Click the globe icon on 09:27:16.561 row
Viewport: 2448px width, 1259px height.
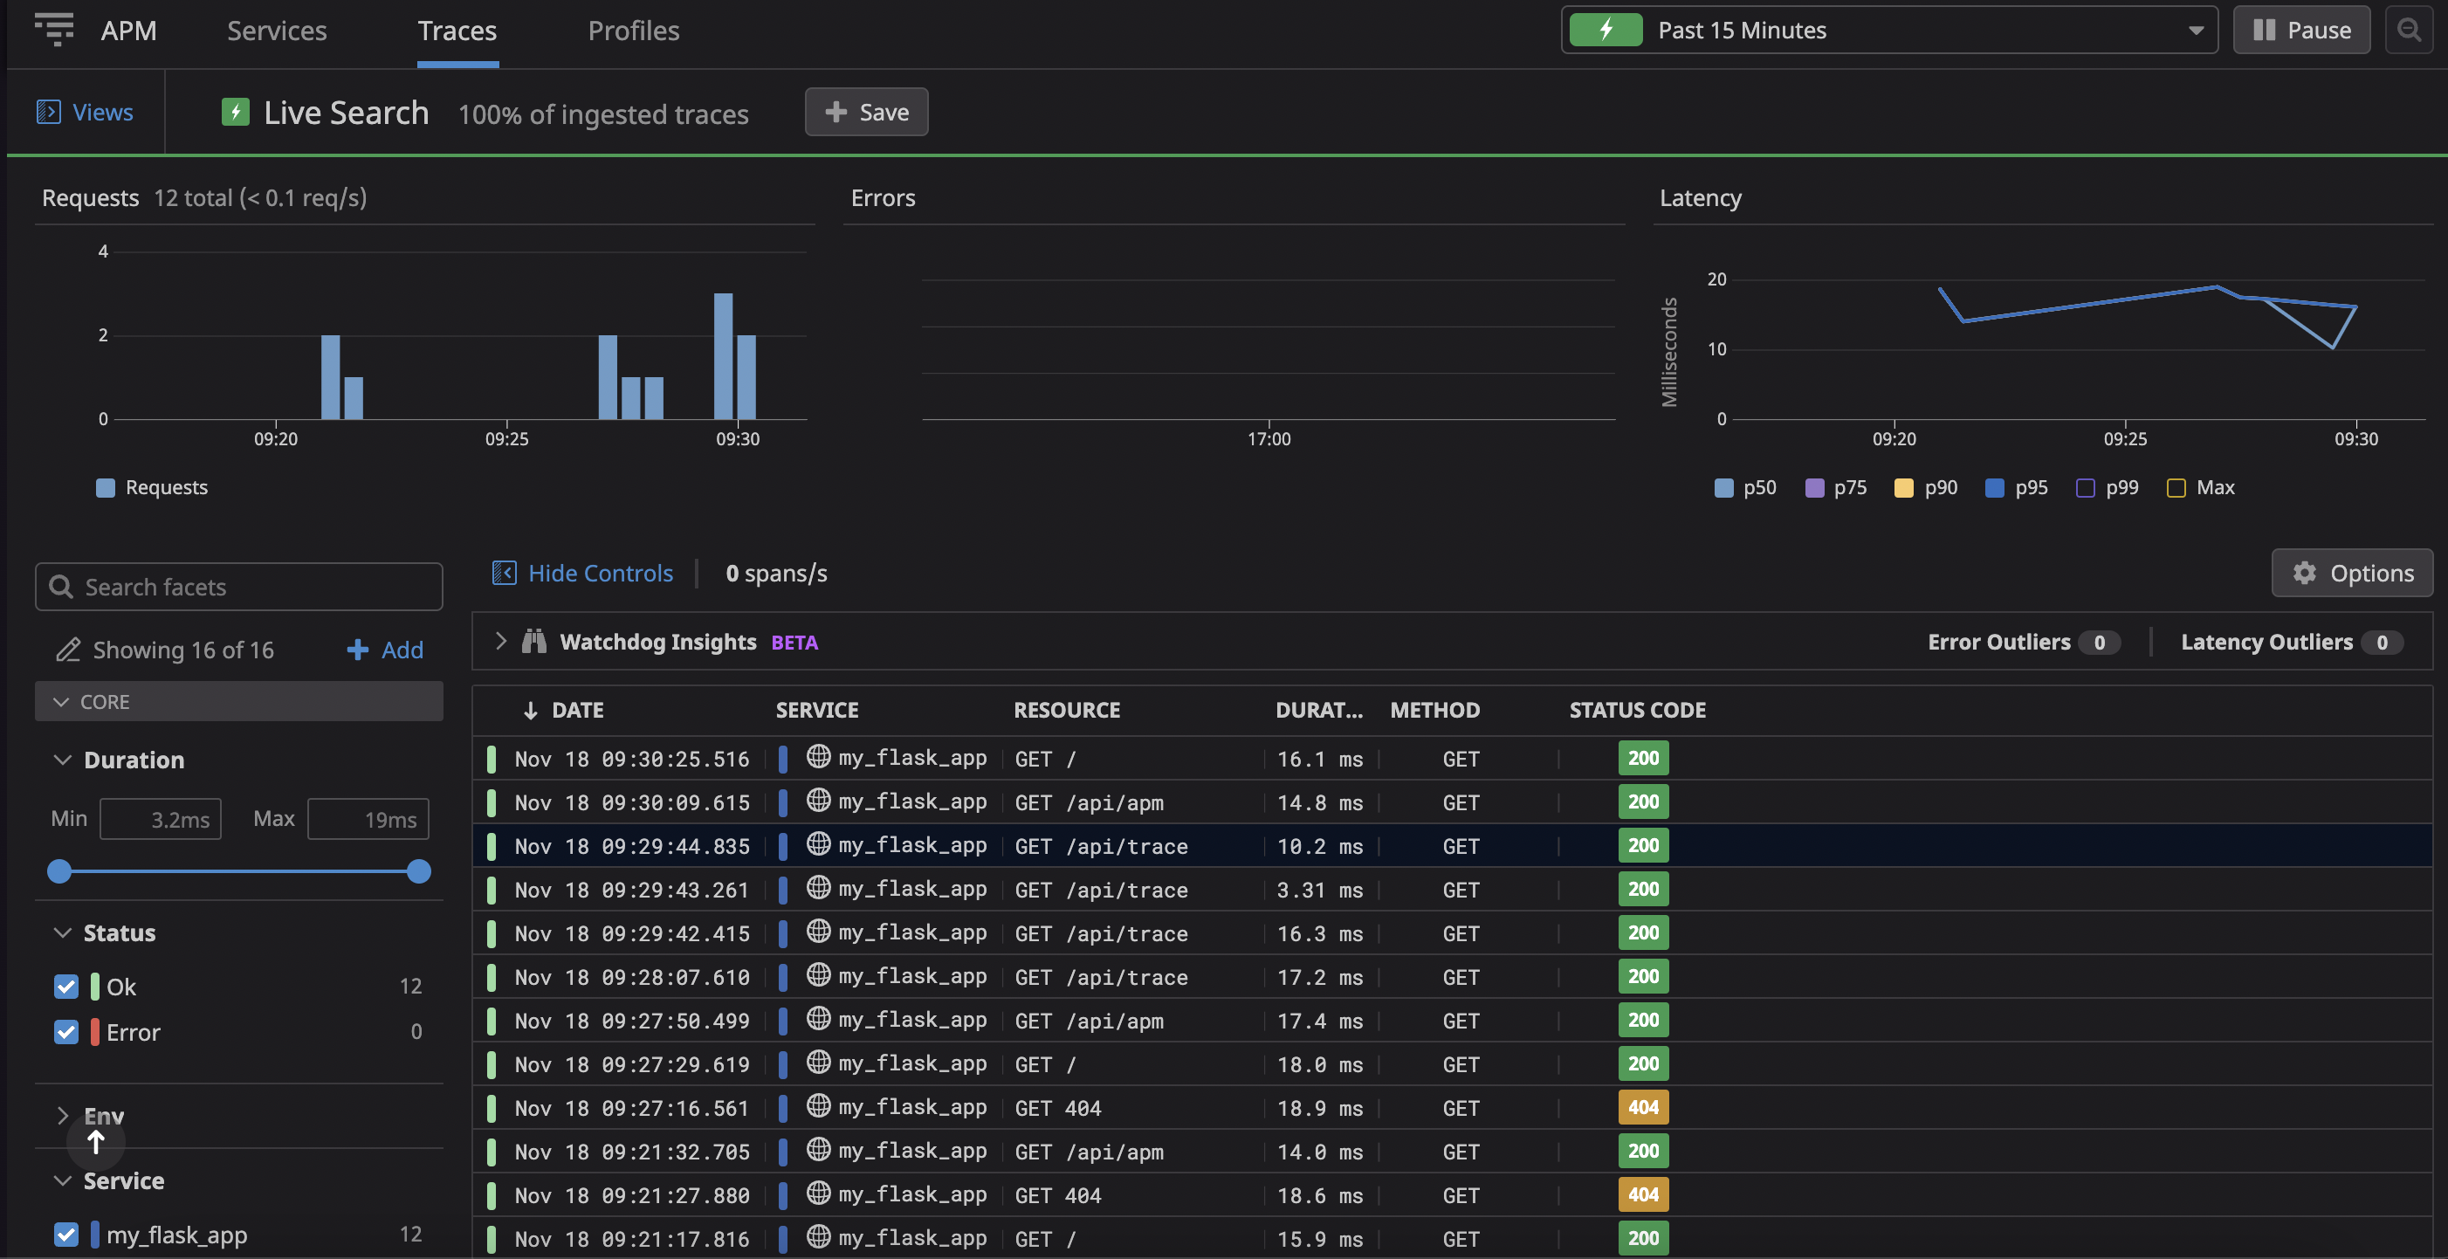pos(818,1106)
